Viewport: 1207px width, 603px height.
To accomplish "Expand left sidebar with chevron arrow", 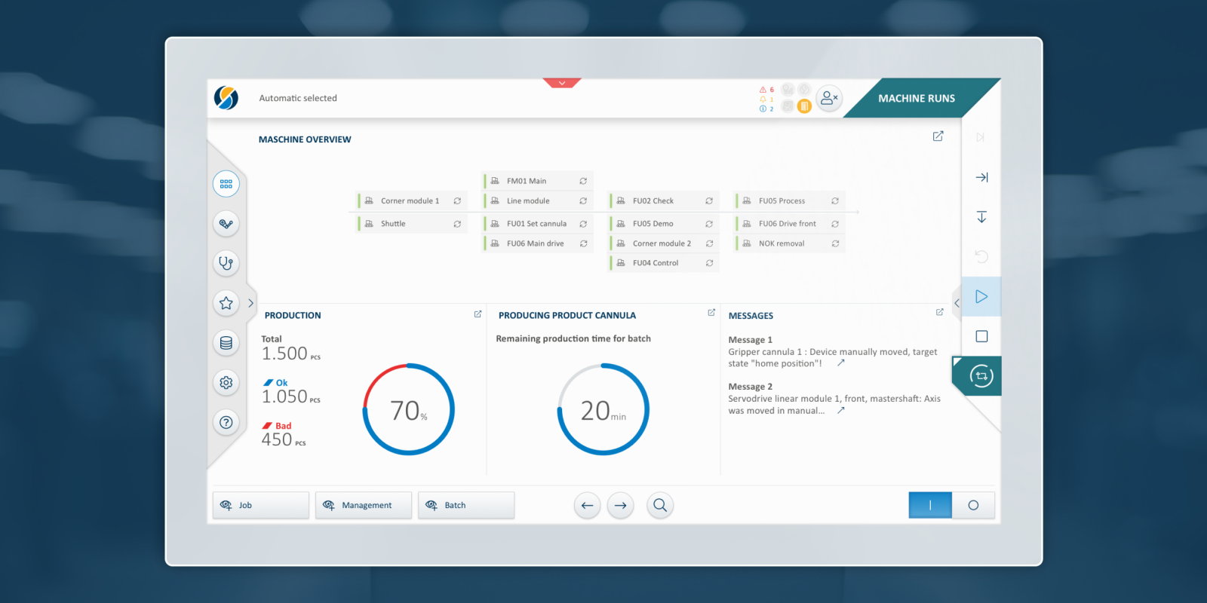I will click(250, 303).
